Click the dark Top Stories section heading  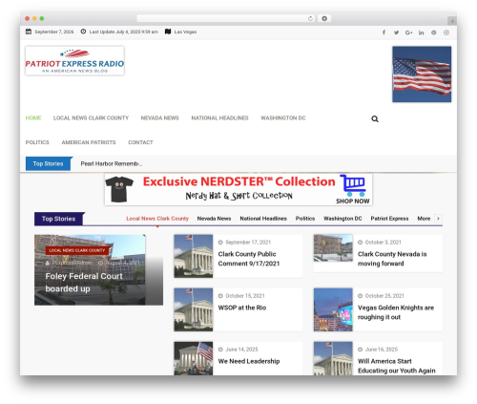point(59,219)
